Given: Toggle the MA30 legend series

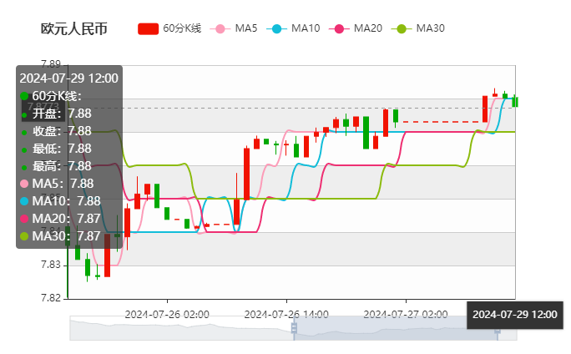Looking at the screenshot, I should (418, 28).
